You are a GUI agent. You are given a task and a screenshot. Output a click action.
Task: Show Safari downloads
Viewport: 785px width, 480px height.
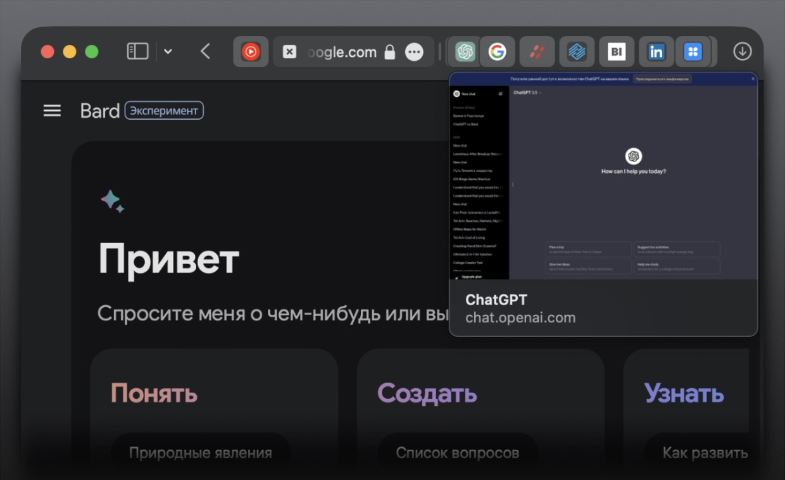[743, 52]
